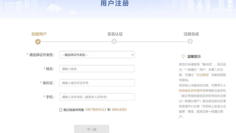Image resolution: width=236 pixels, height=133 pixels.
Task: Click the completed step one checkmark icon
Action: (x=38, y=41)
